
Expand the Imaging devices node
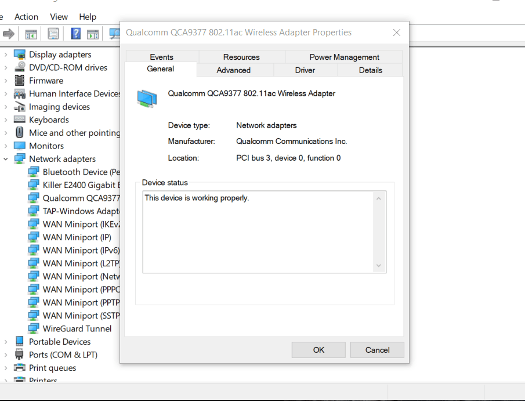click(x=6, y=107)
